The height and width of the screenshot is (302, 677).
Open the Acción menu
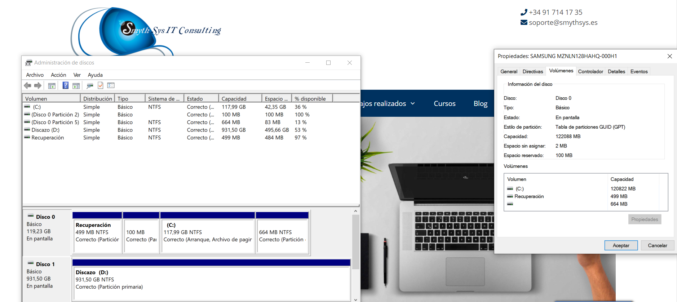point(58,75)
